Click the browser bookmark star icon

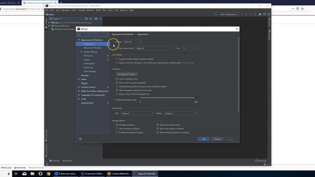coord(302,9)
